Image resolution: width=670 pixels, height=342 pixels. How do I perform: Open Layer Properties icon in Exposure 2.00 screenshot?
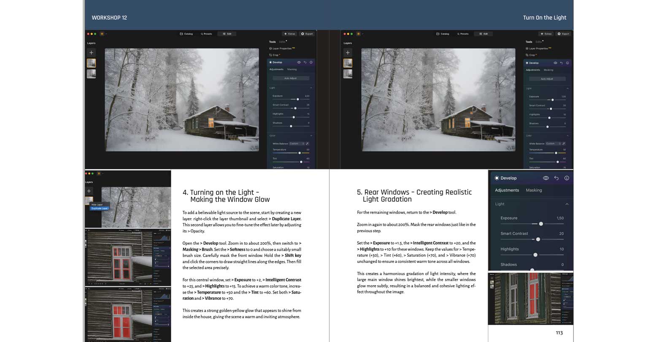(270, 48)
